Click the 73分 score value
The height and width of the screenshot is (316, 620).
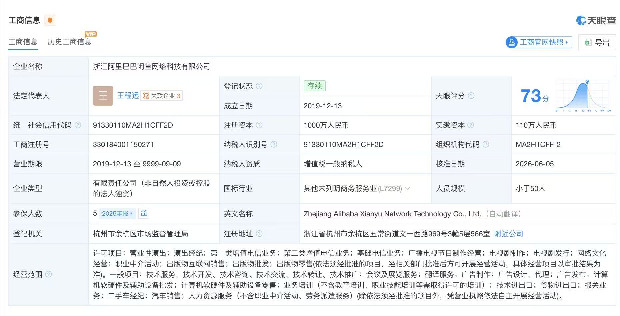[535, 96]
